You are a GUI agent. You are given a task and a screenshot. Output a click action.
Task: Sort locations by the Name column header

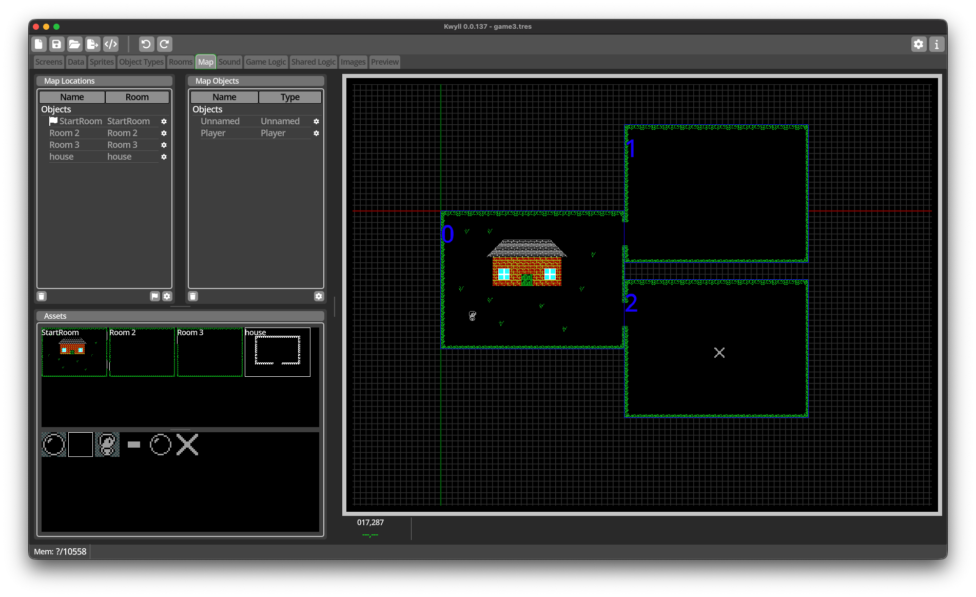pos(72,97)
